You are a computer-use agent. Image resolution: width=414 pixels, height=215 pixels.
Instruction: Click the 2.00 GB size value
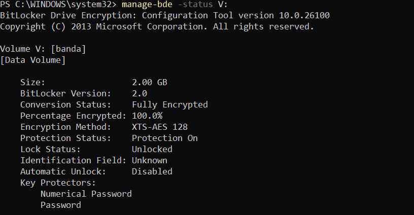(149, 83)
